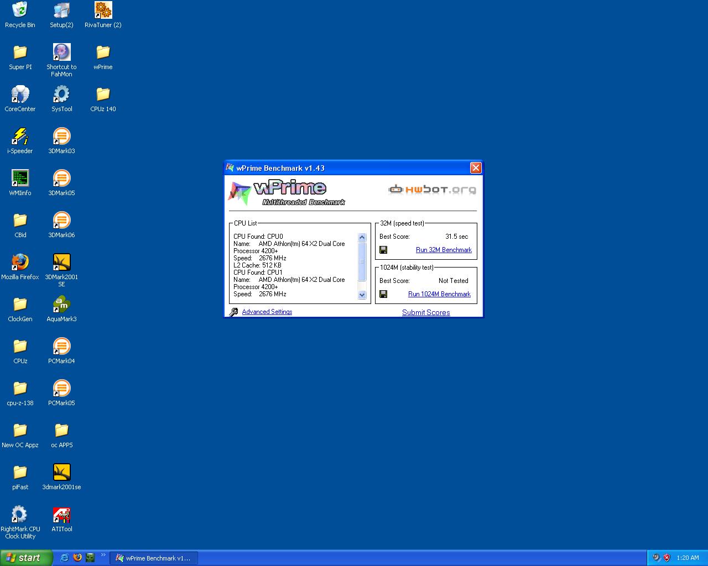This screenshot has height=566, width=708.
Task: Select the Shortcut to FahMon icon
Action: (61, 52)
